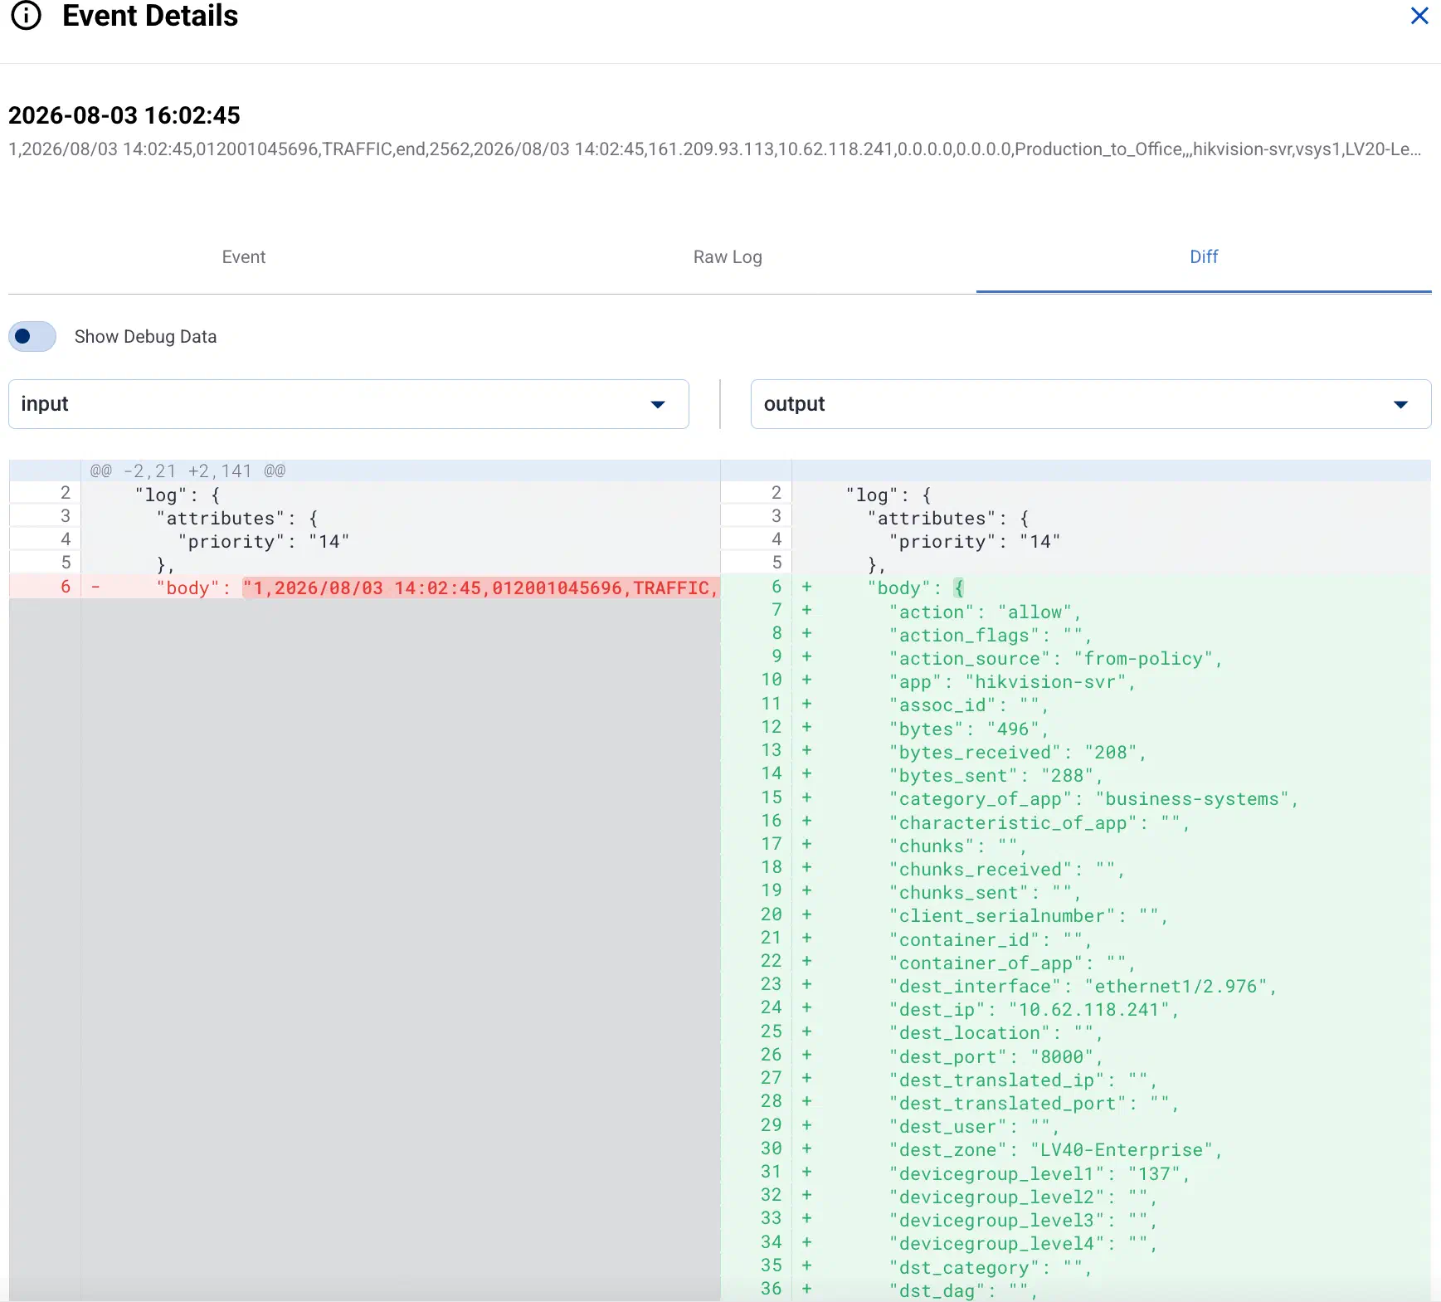
Task: Click the timestamp 2026-08-03 16:02:45 heading
Action: click(124, 115)
